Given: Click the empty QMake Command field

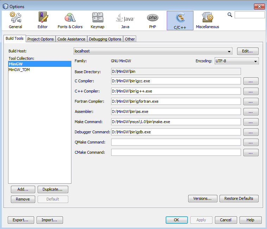Looking at the screenshot, I should click(x=176, y=142).
